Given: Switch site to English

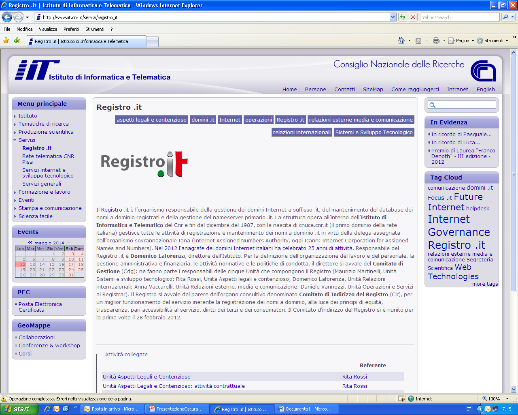Looking at the screenshot, I should pos(486,90).
